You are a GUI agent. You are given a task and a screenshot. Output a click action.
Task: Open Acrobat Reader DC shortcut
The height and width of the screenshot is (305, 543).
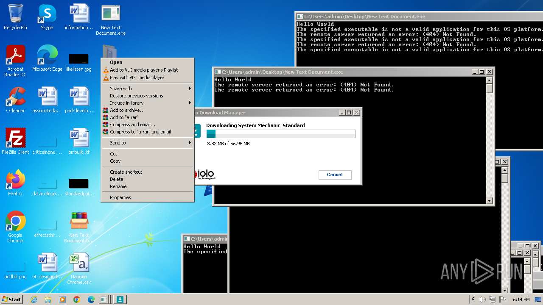click(x=15, y=61)
